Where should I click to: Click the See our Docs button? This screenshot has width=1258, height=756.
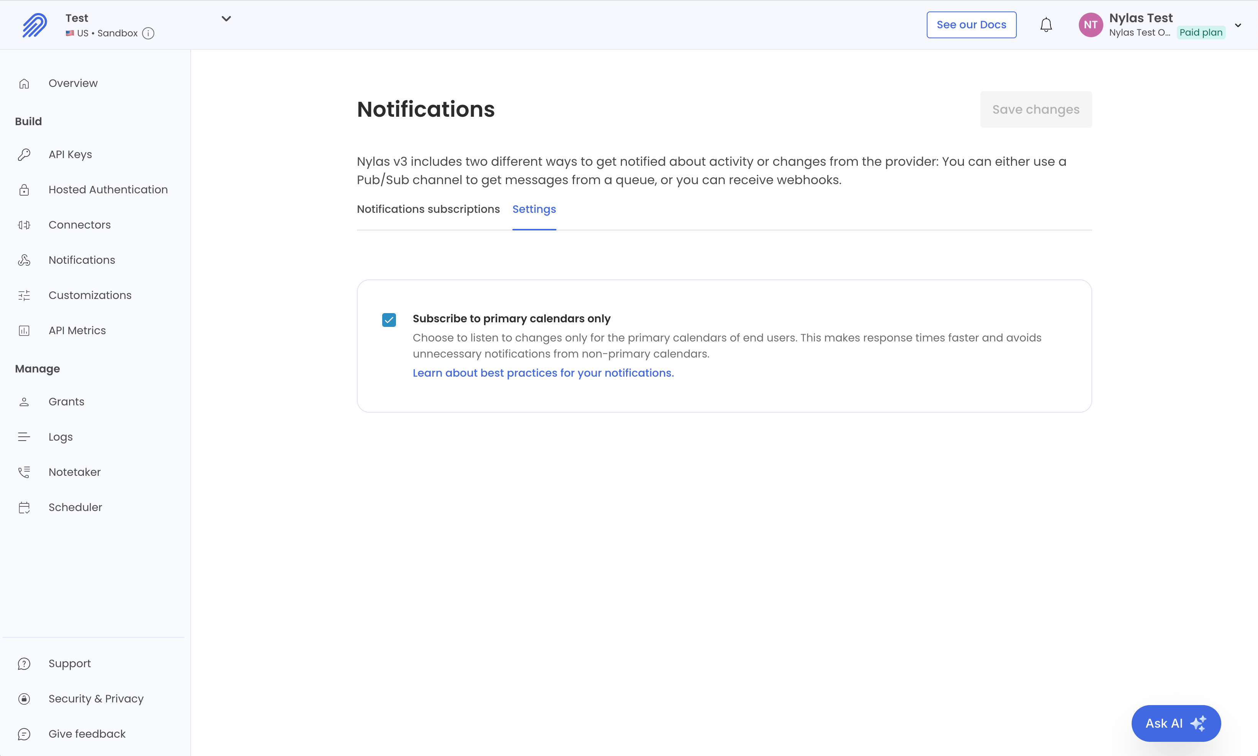971,24
